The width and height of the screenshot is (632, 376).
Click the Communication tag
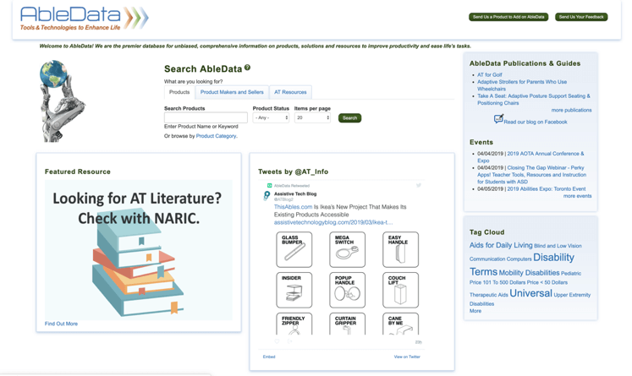pos(486,259)
